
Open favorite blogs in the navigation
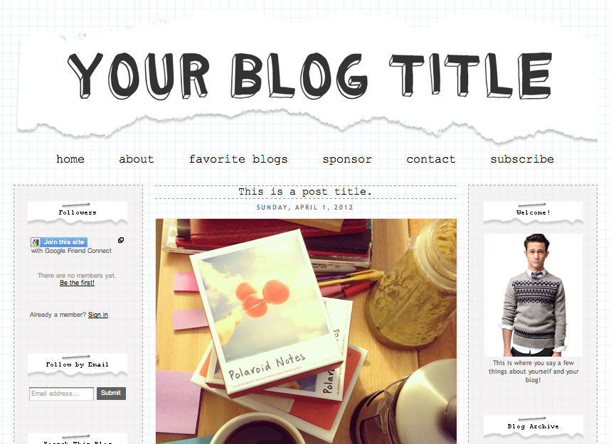coord(238,159)
